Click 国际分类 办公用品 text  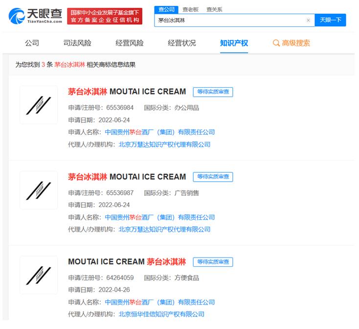tap(171, 108)
